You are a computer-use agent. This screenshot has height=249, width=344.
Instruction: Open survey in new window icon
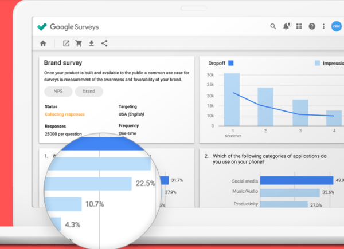click(66, 44)
